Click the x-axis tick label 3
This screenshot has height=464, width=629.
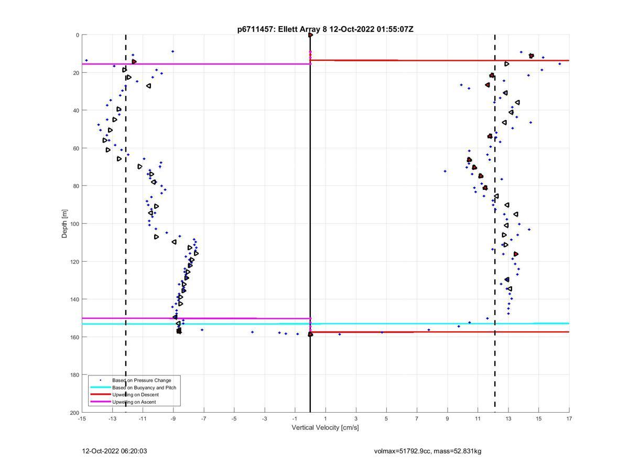pyautogui.click(x=356, y=418)
